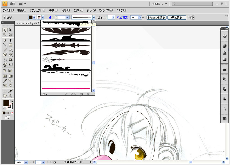The width and height of the screenshot is (230, 165).
Task: Pick the Magic Wand tool in toolbox
Action: pos(5,35)
